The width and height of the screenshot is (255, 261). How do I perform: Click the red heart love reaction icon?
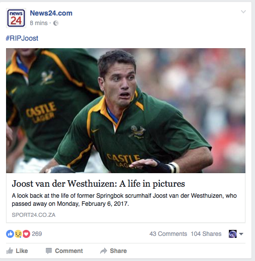tap(26, 234)
